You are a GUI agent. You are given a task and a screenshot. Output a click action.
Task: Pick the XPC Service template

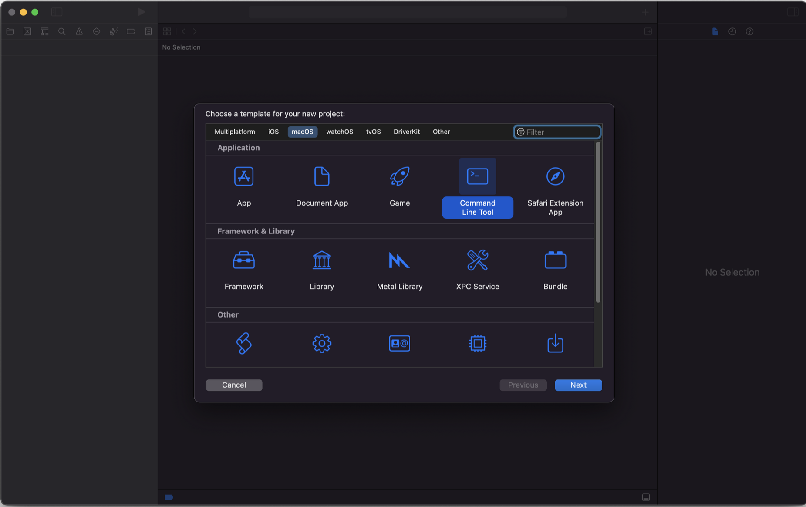(x=478, y=270)
